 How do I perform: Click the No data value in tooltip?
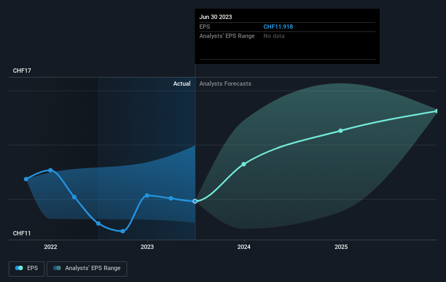(x=274, y=36)
